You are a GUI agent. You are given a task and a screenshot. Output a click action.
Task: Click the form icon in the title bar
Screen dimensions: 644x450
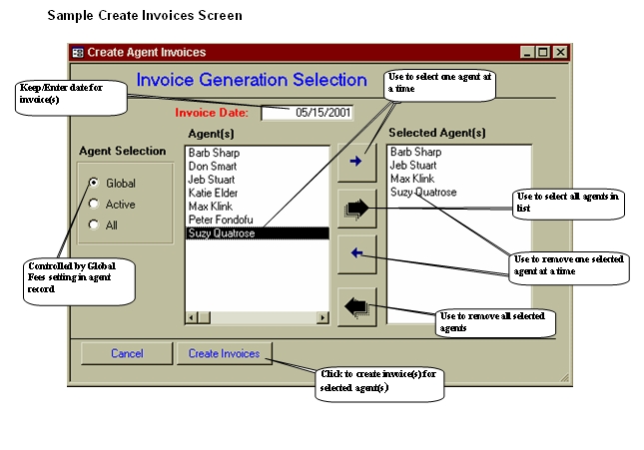[x=77, y=53]
